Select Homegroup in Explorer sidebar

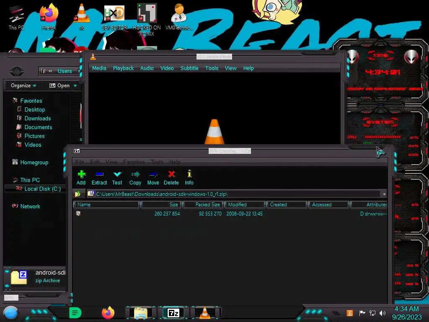click(x=34, y=162)
